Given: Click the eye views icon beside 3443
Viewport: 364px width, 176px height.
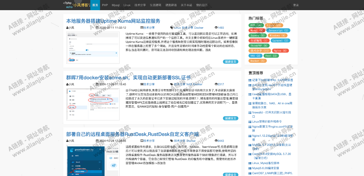Looking at the screenshot, I should pos(216,141).
